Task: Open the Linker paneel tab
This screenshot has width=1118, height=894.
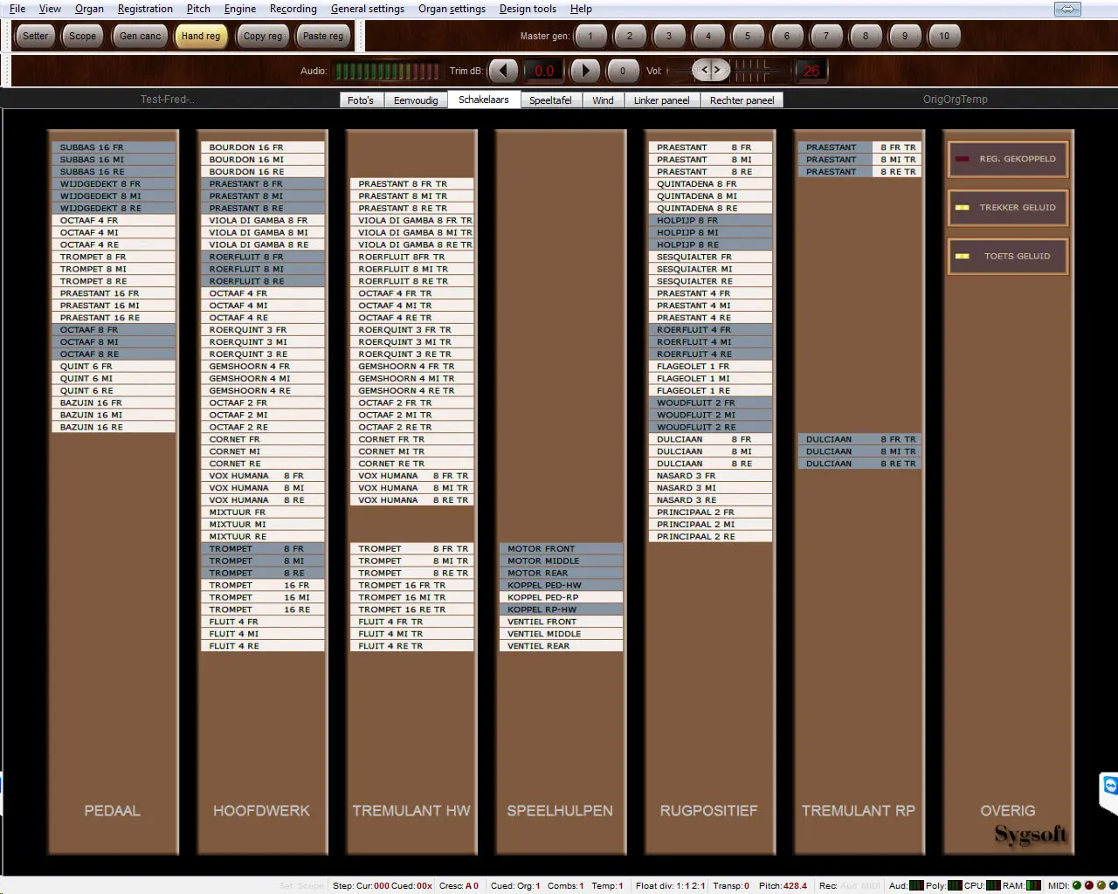Action: (661, 100)
